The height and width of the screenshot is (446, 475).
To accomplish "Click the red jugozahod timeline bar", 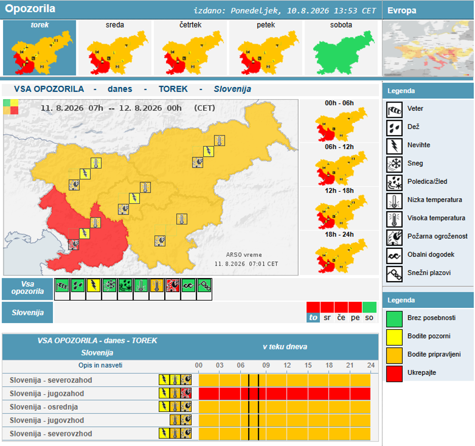I will [284, 393].
